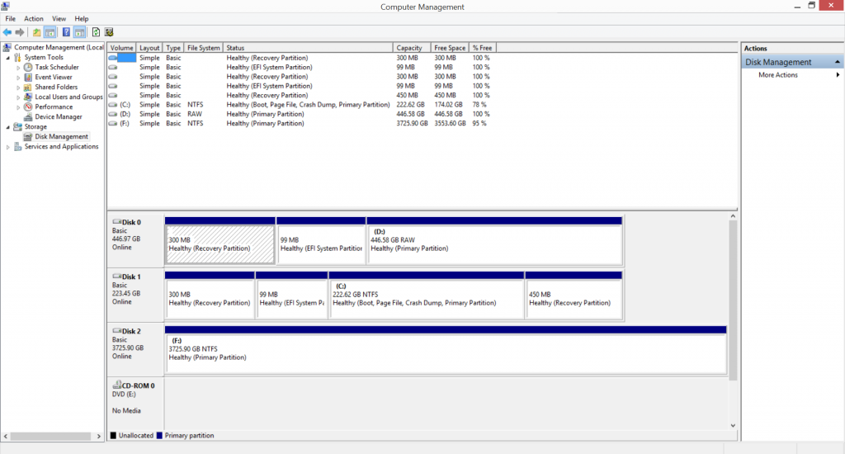
Task: Click the blue Help question mark icon
Action: point(66,32)
